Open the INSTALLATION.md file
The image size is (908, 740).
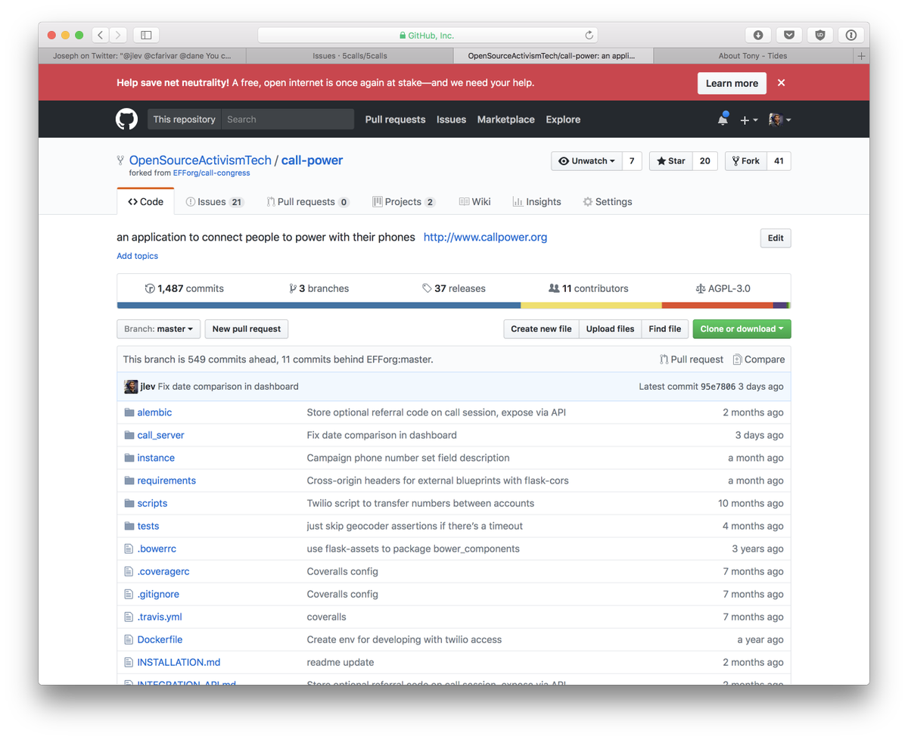[x=179, y=662]
